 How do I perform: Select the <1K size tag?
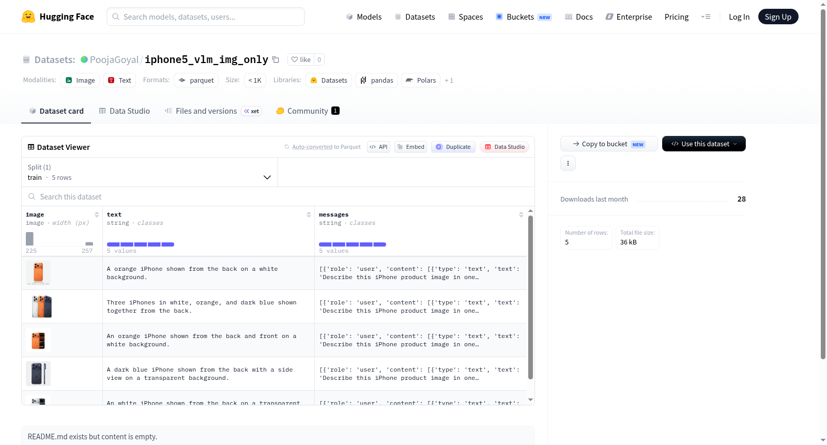(255, 80)
